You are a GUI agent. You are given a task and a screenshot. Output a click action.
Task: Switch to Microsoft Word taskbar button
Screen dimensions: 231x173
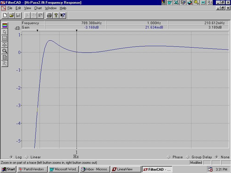tap(64, 169)
